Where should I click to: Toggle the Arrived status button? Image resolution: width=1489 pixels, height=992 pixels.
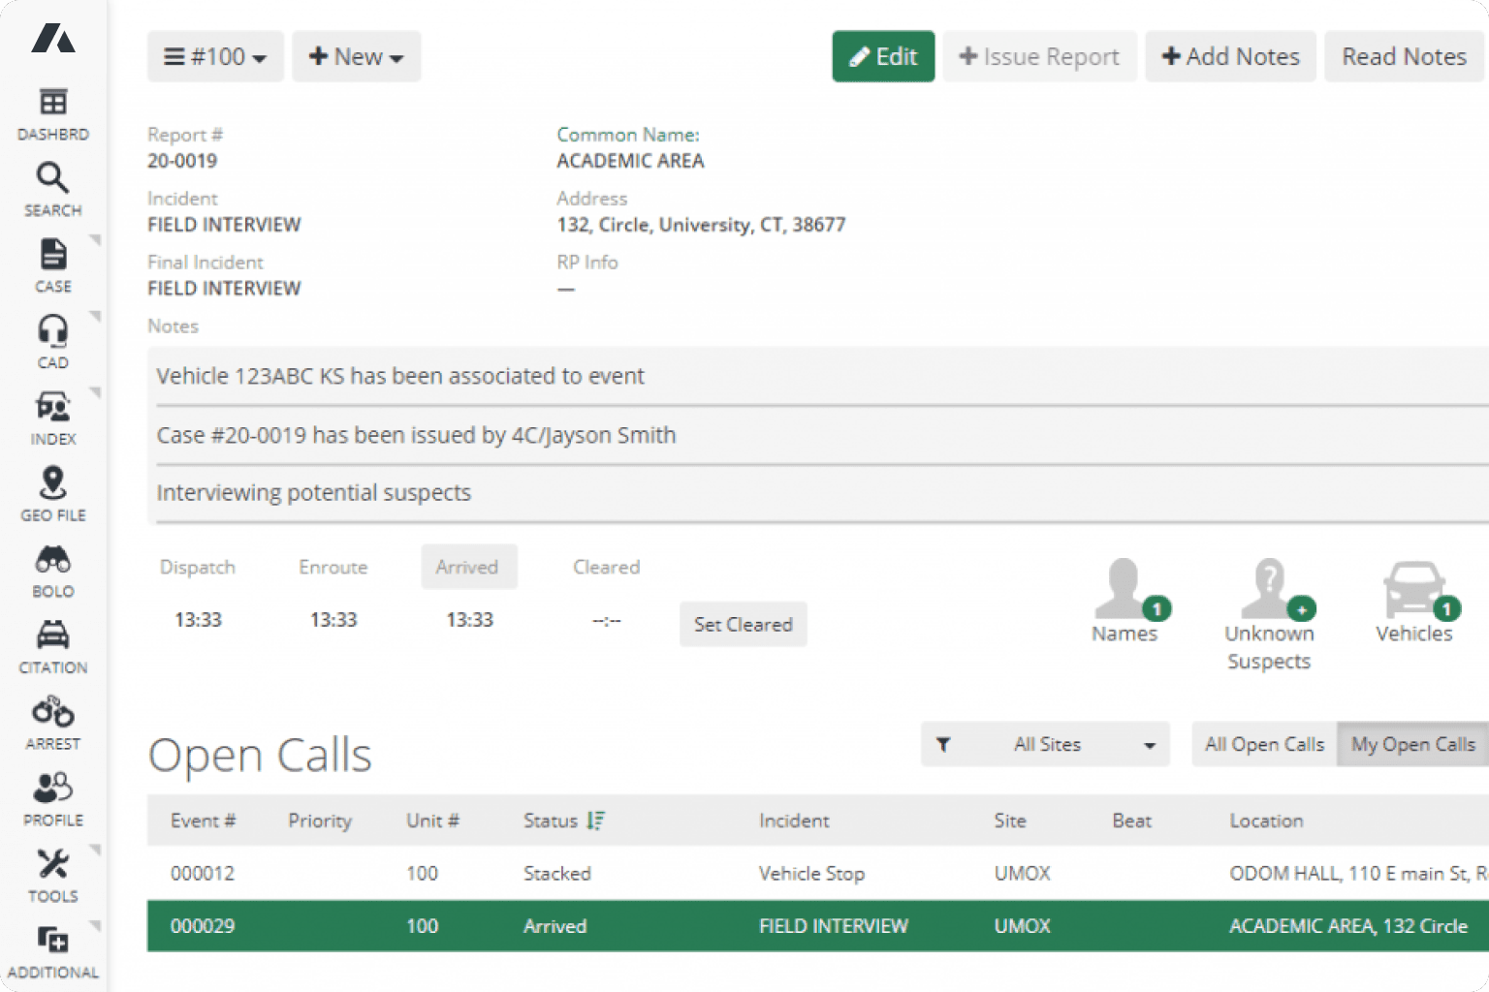(468, 567)
